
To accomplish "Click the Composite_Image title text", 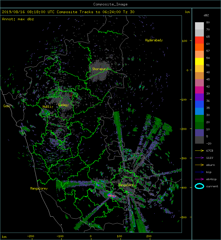I will coord(111,4).
